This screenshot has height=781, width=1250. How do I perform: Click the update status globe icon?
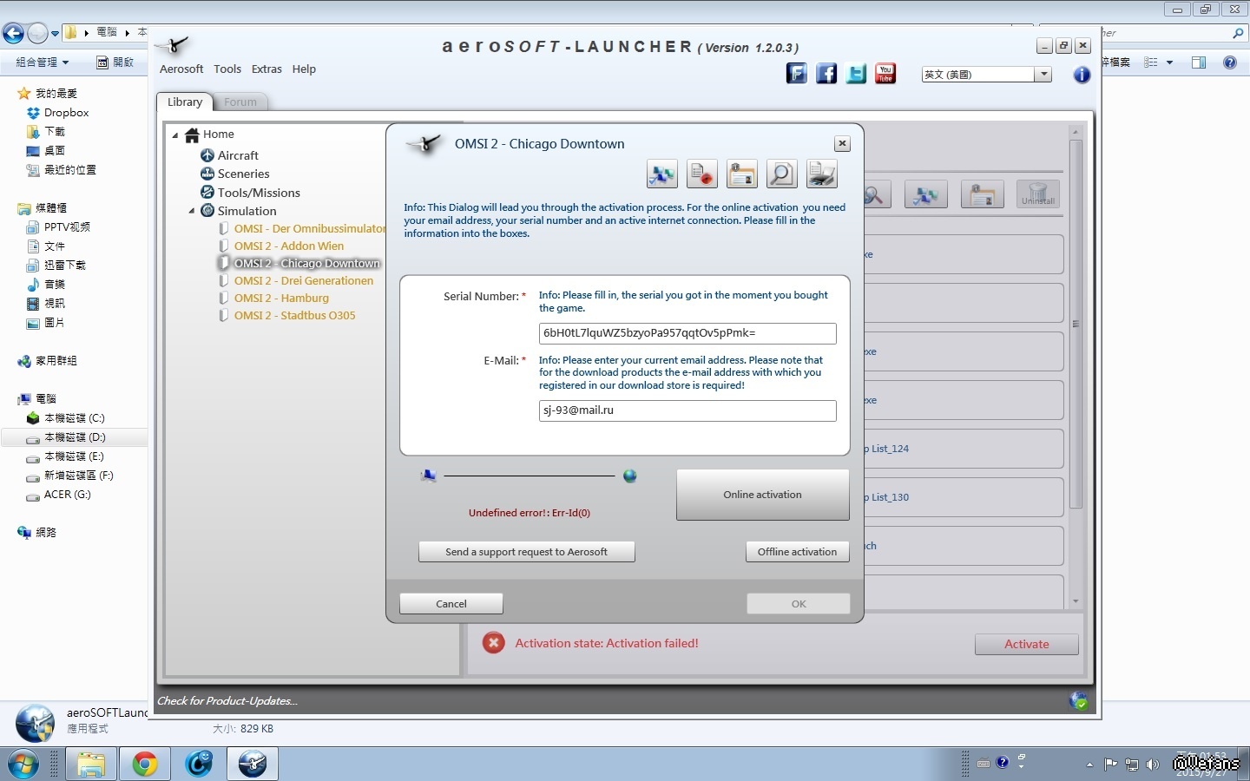coord(1079,700)
